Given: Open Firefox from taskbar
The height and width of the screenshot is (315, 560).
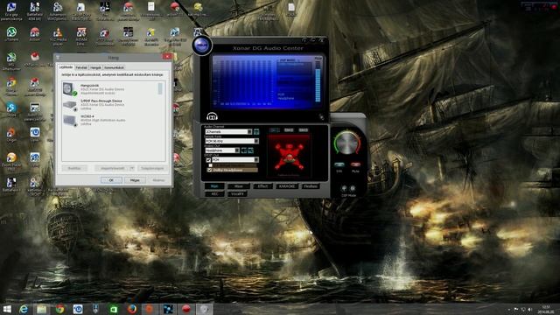Looking at the screenshot, I should pyautogui.click(x=132, y=309).
